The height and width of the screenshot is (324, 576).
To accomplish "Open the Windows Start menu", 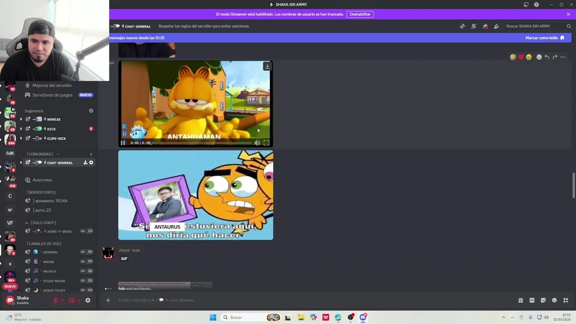I will [x=213, y=317].
